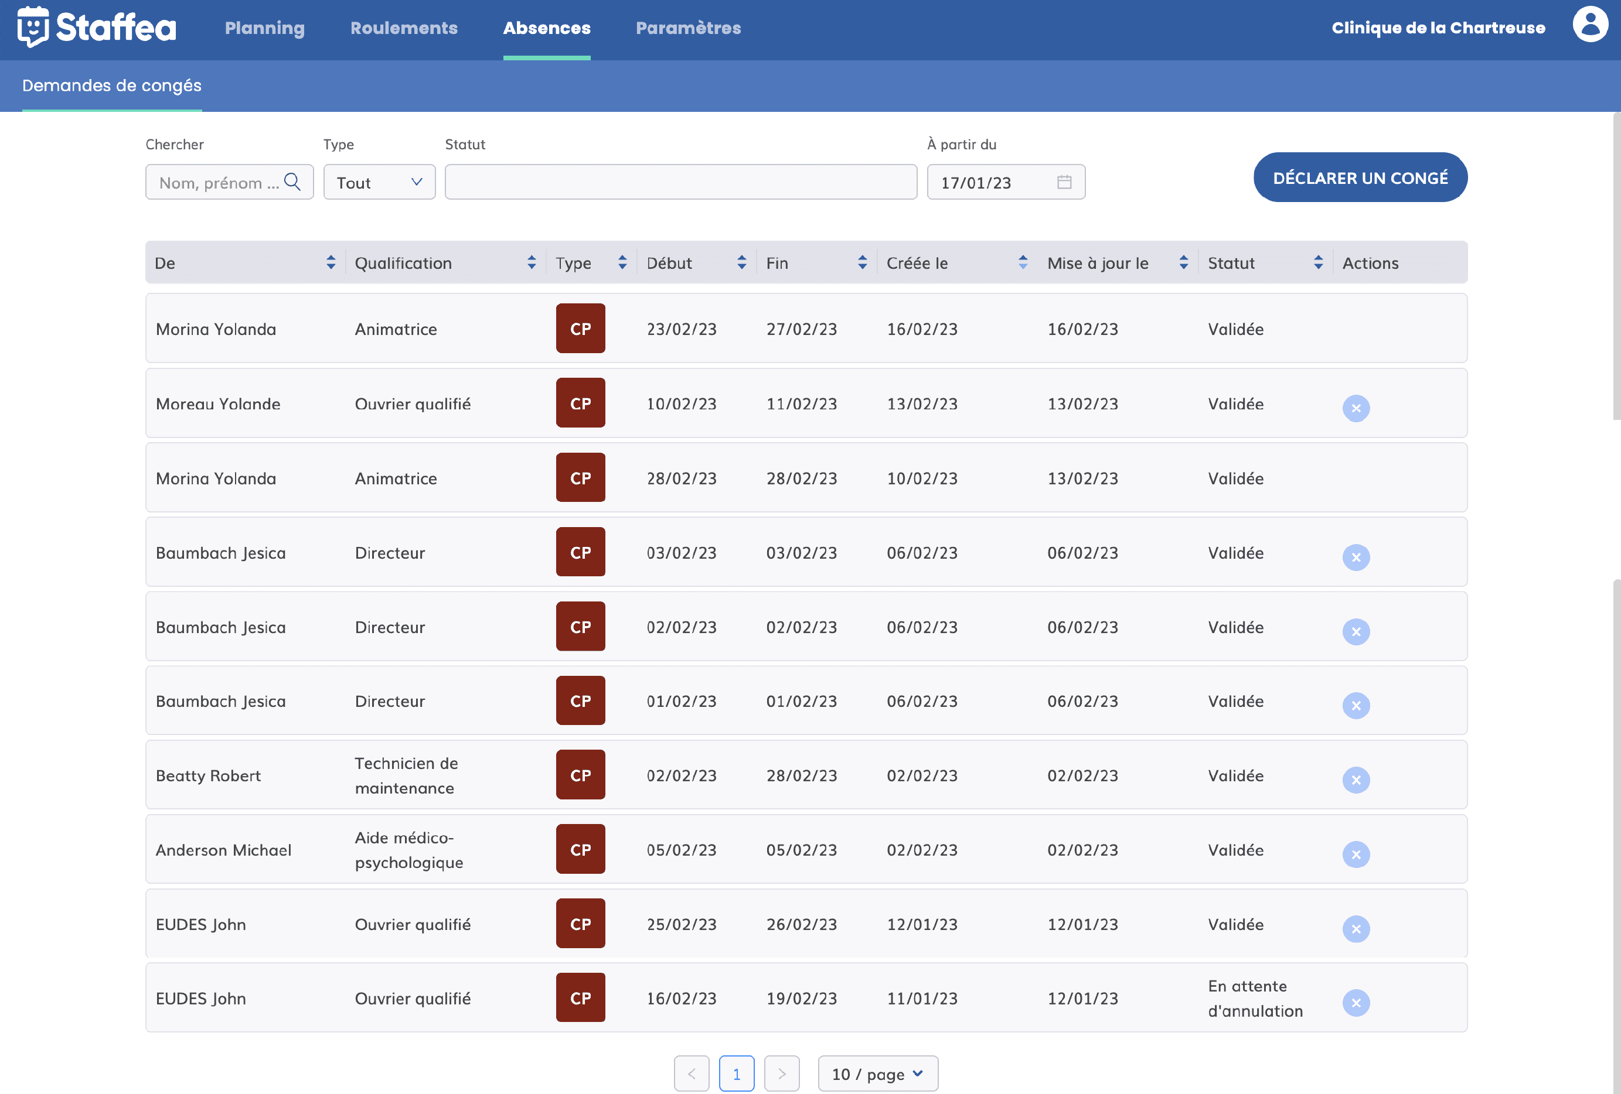Click the CP badge on Morina Yolanda's first request

(x=580, y=329)
